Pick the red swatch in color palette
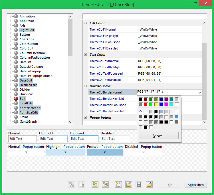The height and width of the screenshot is (195, 214). (x=146, y=104)
